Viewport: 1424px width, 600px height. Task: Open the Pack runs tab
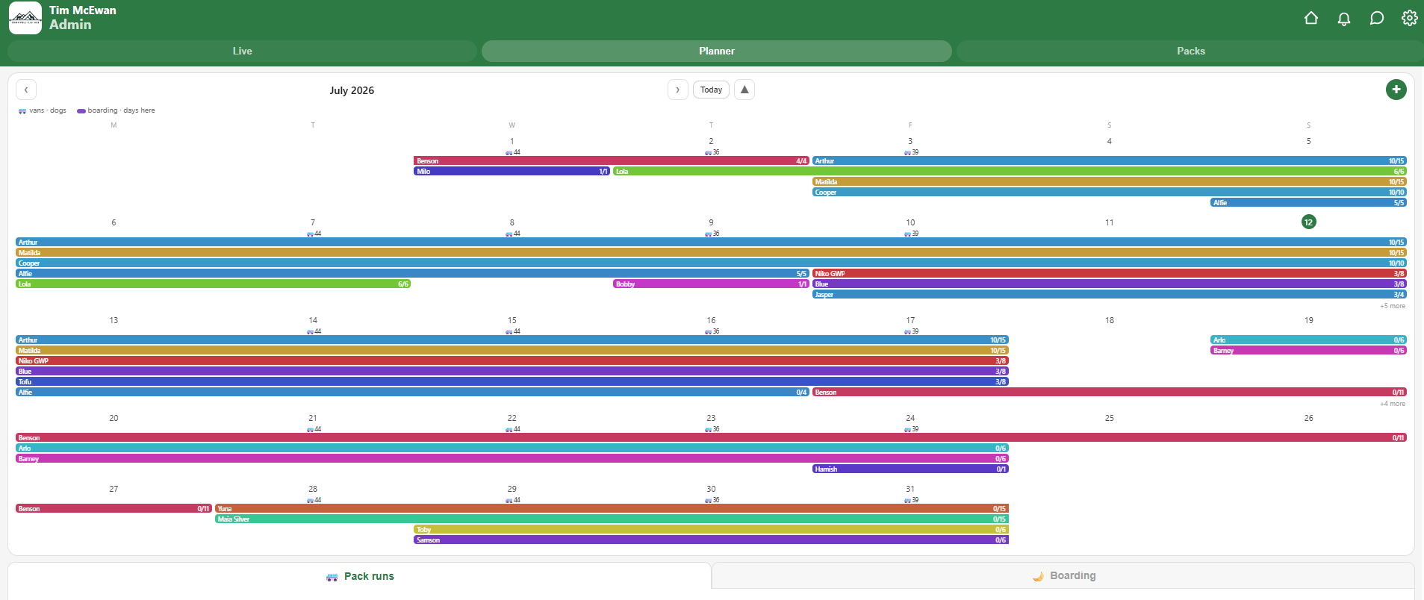click(x=360, y=576)
